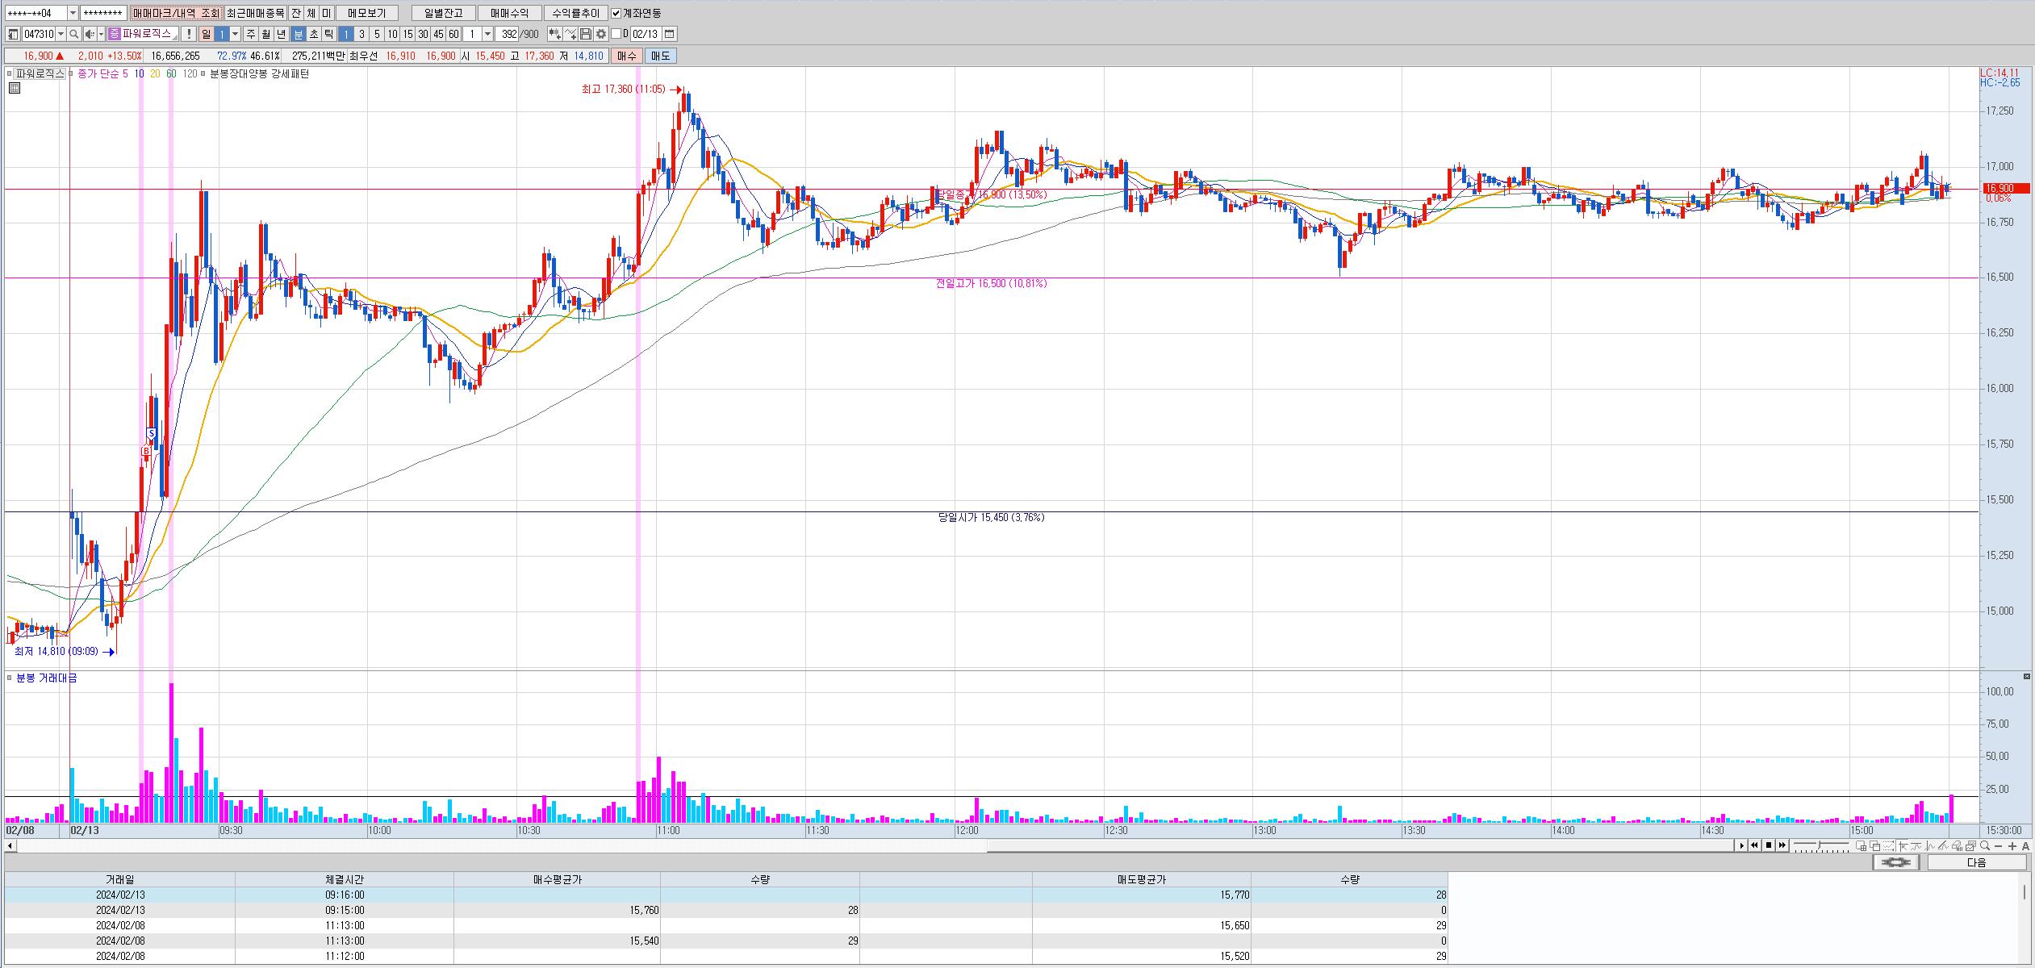Open the dropdown next to 일 period

coord(236,34)
